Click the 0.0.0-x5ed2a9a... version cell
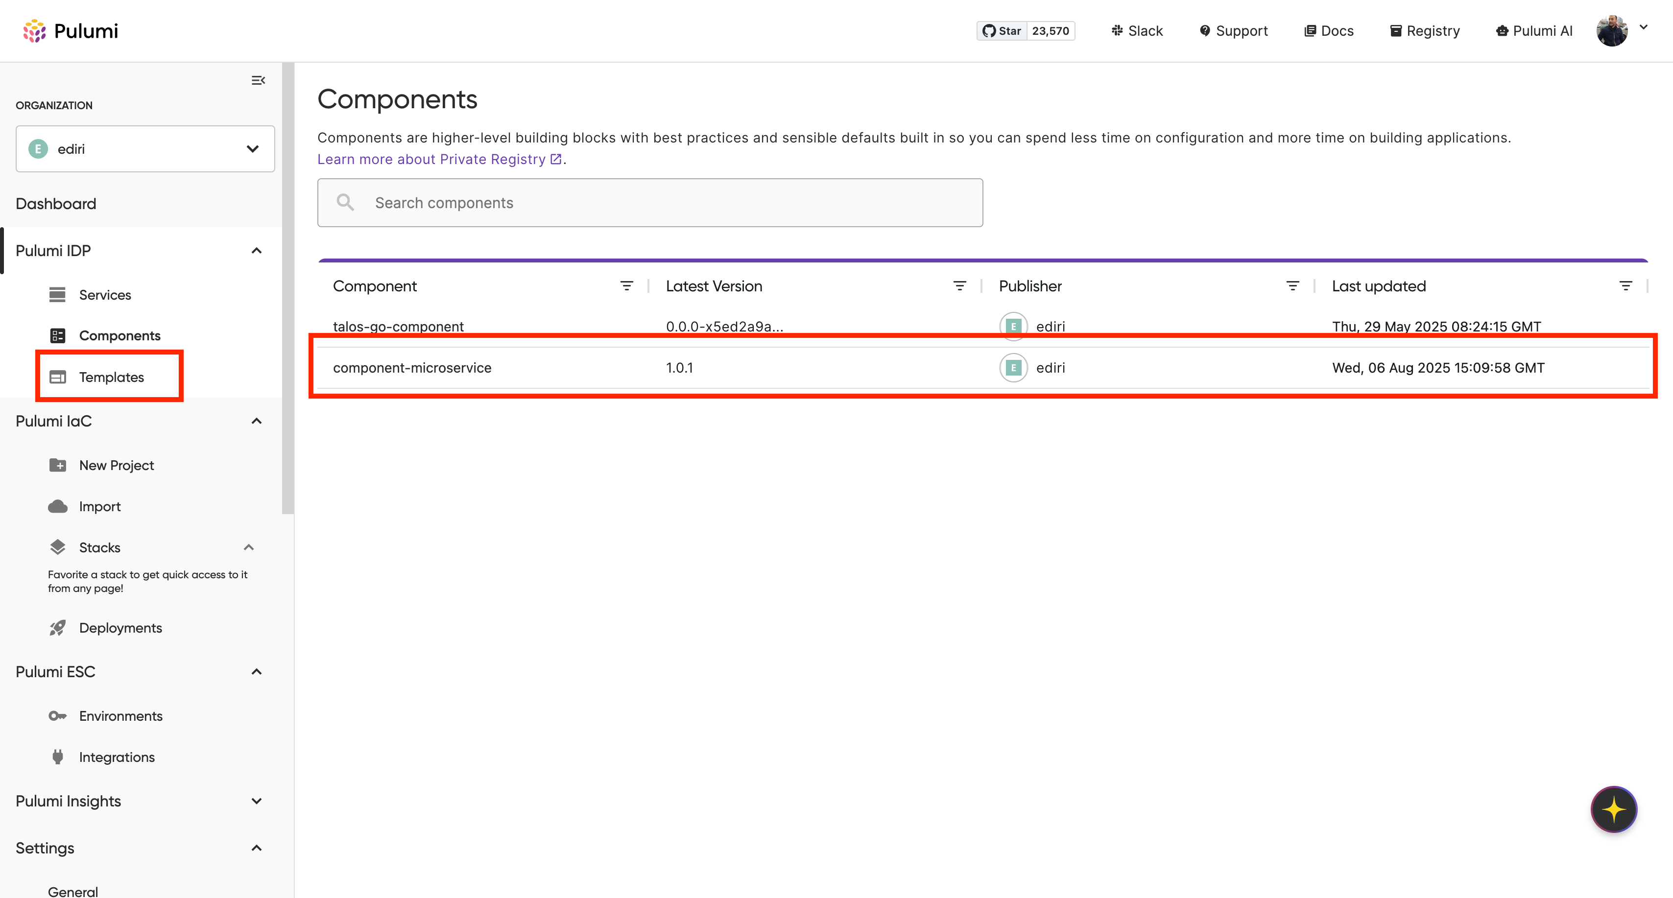The height and width of the screenshot is (898, 1673). tap(725, 327)
